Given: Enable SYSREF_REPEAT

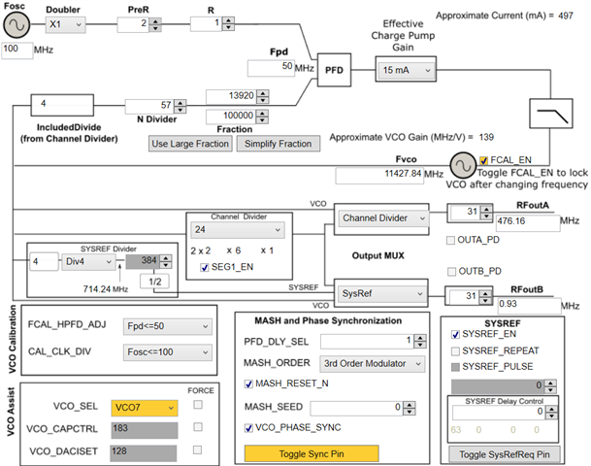Looking at the screenshot, I should pyautogui.click(x=455, y=351).
